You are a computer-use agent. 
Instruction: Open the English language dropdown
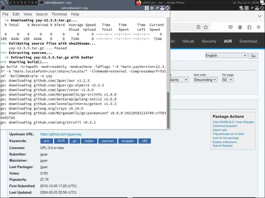(x=226, y=56)
